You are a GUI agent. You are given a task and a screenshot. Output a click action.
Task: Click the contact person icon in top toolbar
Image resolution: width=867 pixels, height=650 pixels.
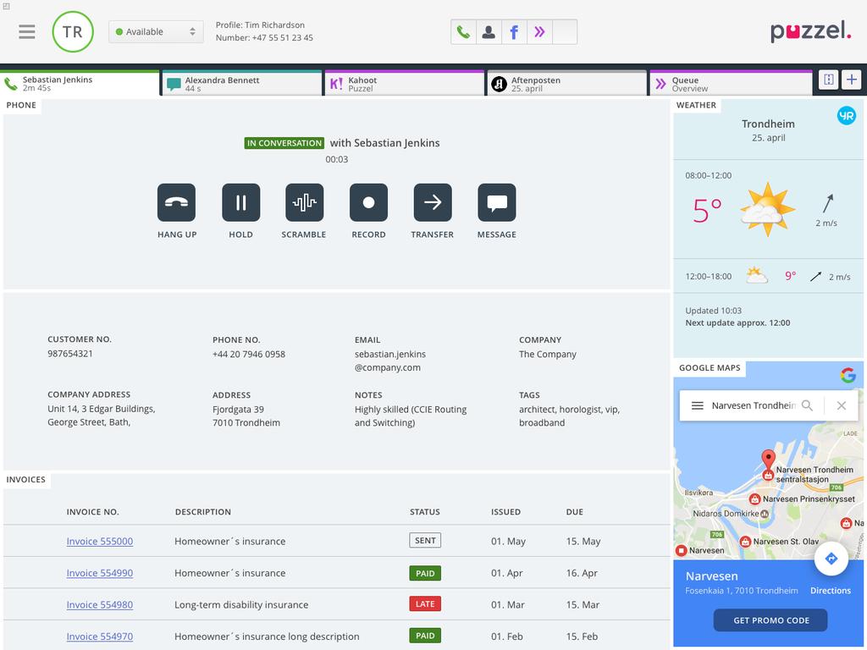(x=489, y=31)
